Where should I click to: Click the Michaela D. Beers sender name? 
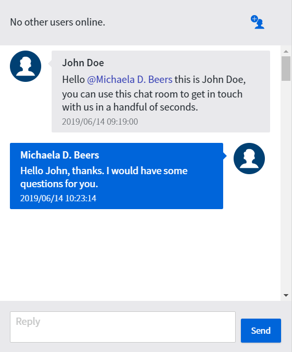(59, 155)
